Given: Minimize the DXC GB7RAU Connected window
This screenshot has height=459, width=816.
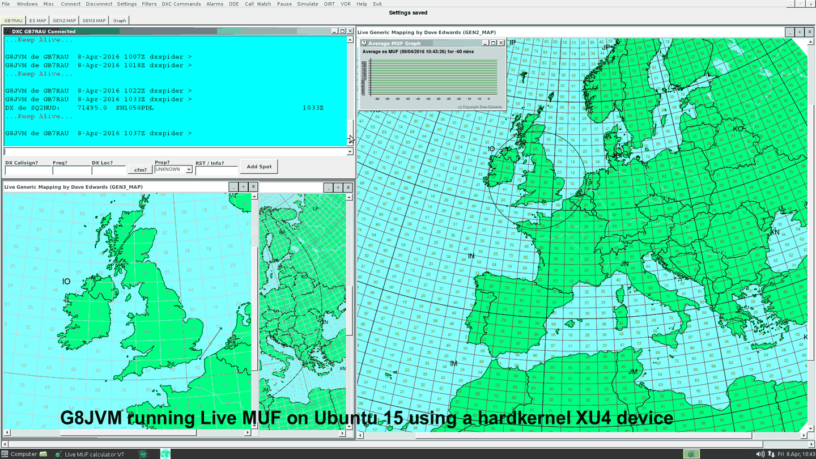Looking at the screenshot, I should point(334,31).
